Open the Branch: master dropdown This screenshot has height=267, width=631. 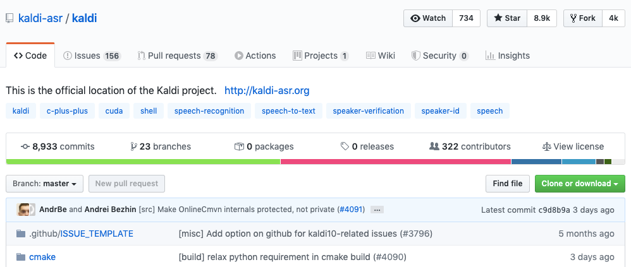tap(44, 184)
